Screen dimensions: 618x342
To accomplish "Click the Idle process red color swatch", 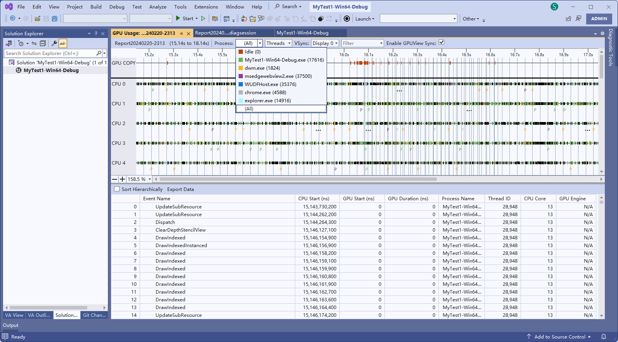I will click(241, 52).
